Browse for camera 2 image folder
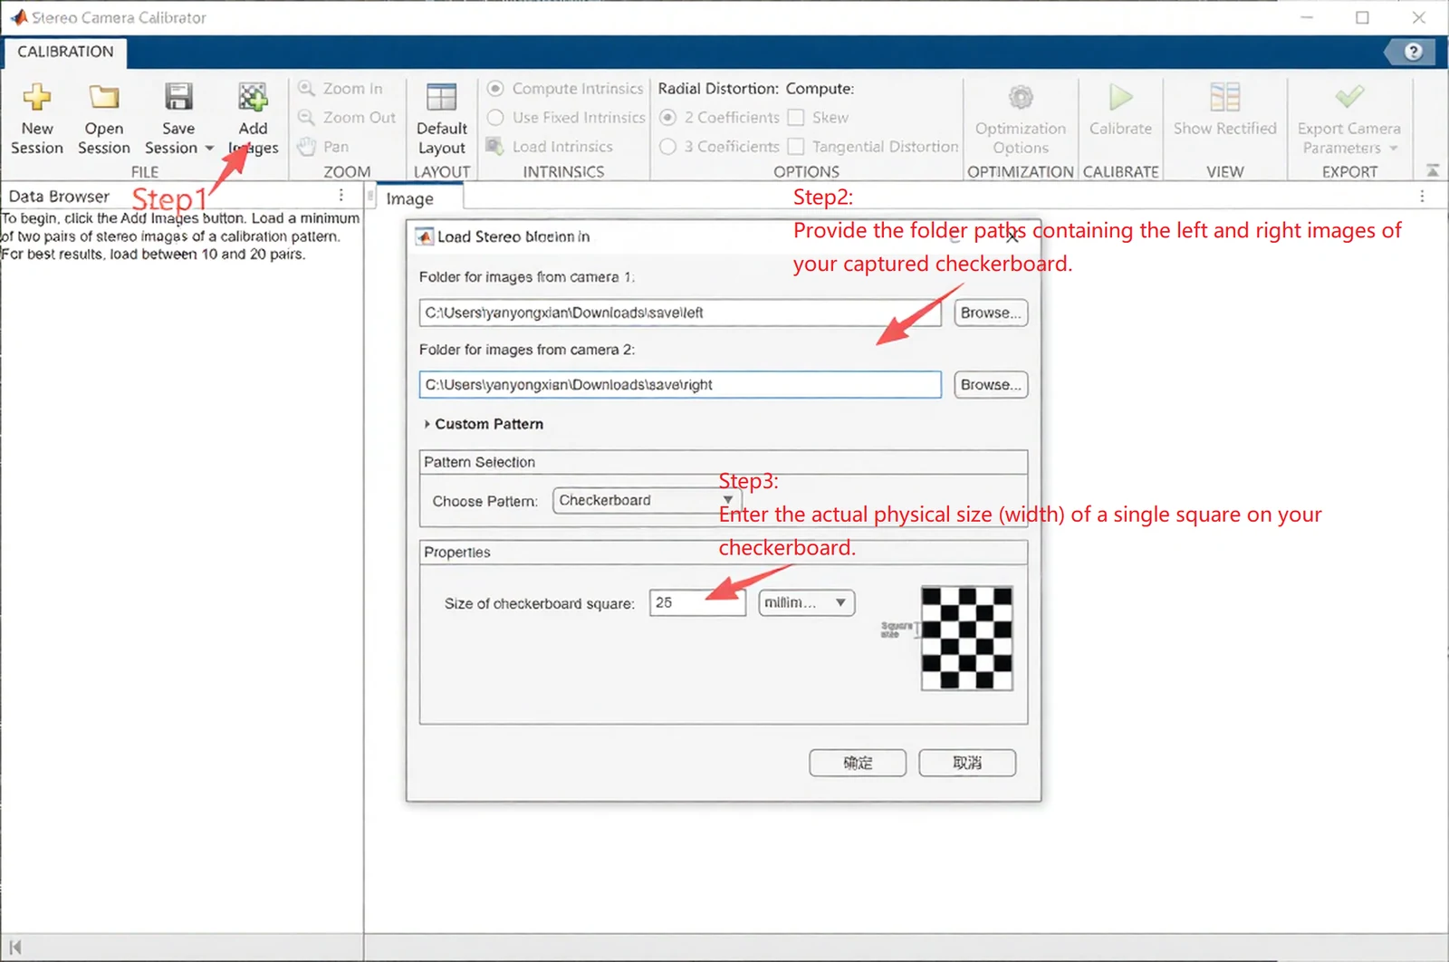 coord(991,385)
